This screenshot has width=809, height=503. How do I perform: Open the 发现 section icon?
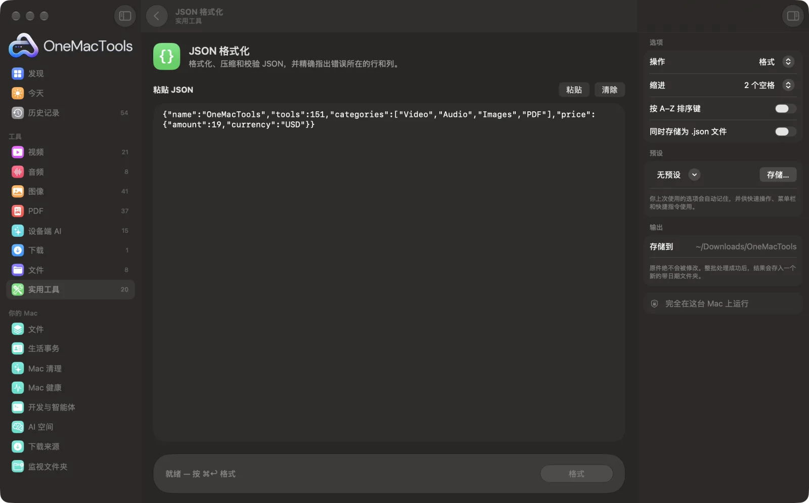(x=18, y=73)
